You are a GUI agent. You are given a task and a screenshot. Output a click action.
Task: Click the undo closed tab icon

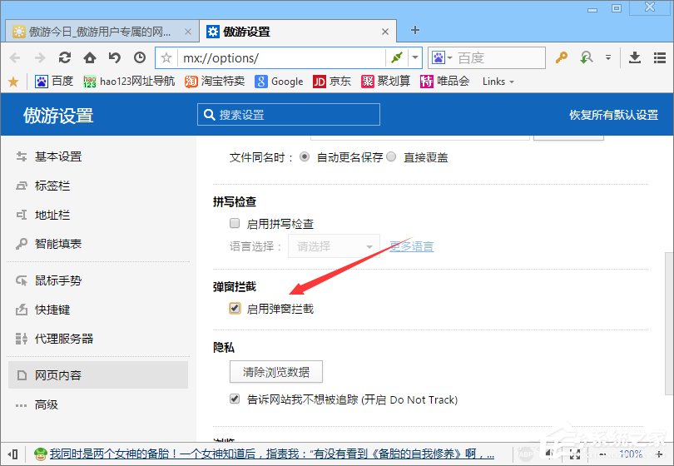[x=114, y=57]
